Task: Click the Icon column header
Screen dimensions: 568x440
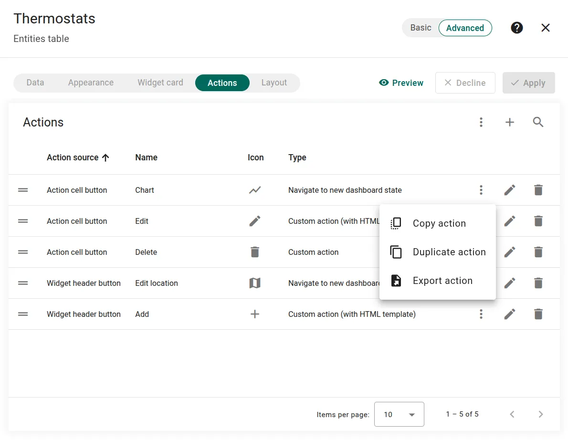Action: coord(255,157)
